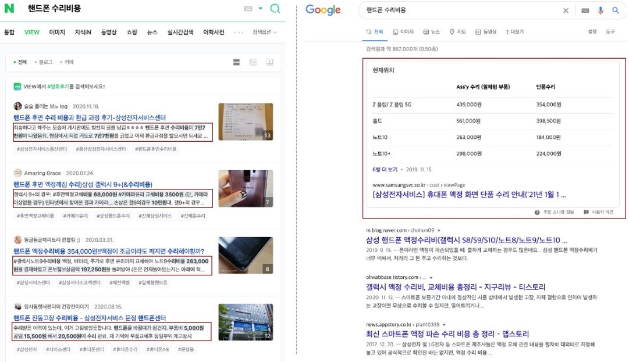
Task: Select Google 이미지 tab
Action: [403, 31]
